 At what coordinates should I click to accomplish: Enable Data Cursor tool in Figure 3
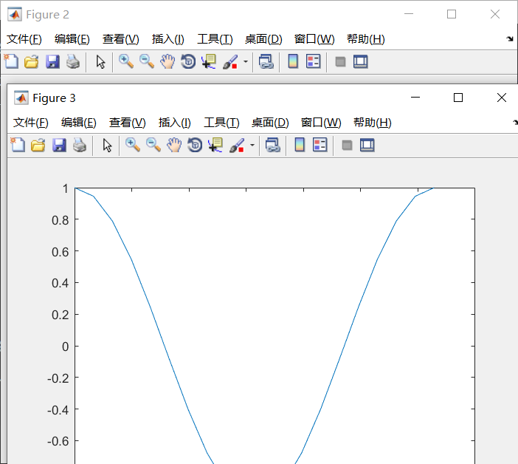[215, 145]
